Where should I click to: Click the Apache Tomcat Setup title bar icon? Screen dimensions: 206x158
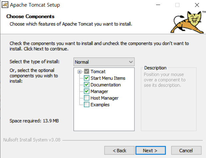point(5,5)
